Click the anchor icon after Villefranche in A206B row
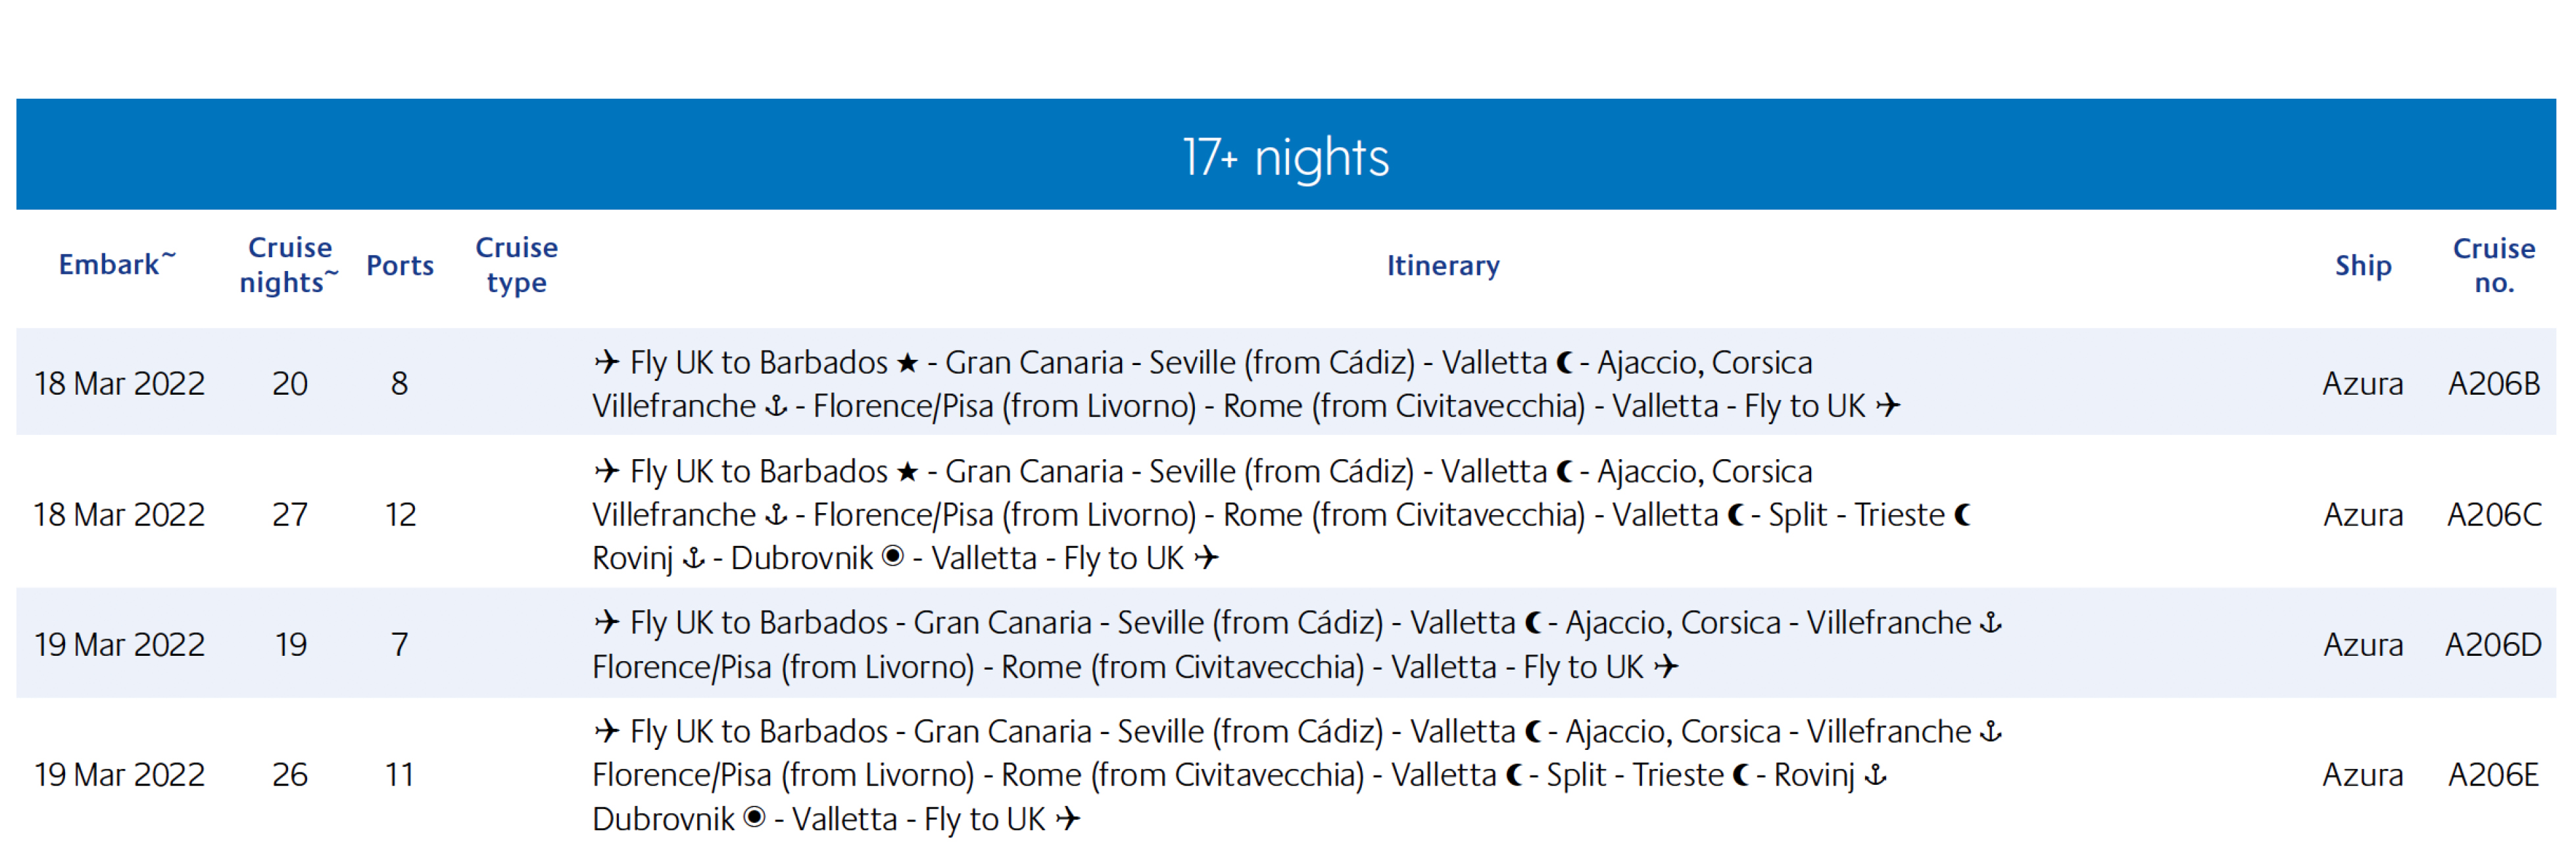The width and height of the screenshot is (2576, 844). (776, 406)
